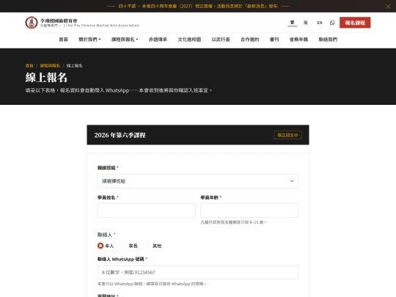Click the 報讀班組 field label
This screenshot has height=297, width=396.
pyautogui.click(x=106, y=168)
